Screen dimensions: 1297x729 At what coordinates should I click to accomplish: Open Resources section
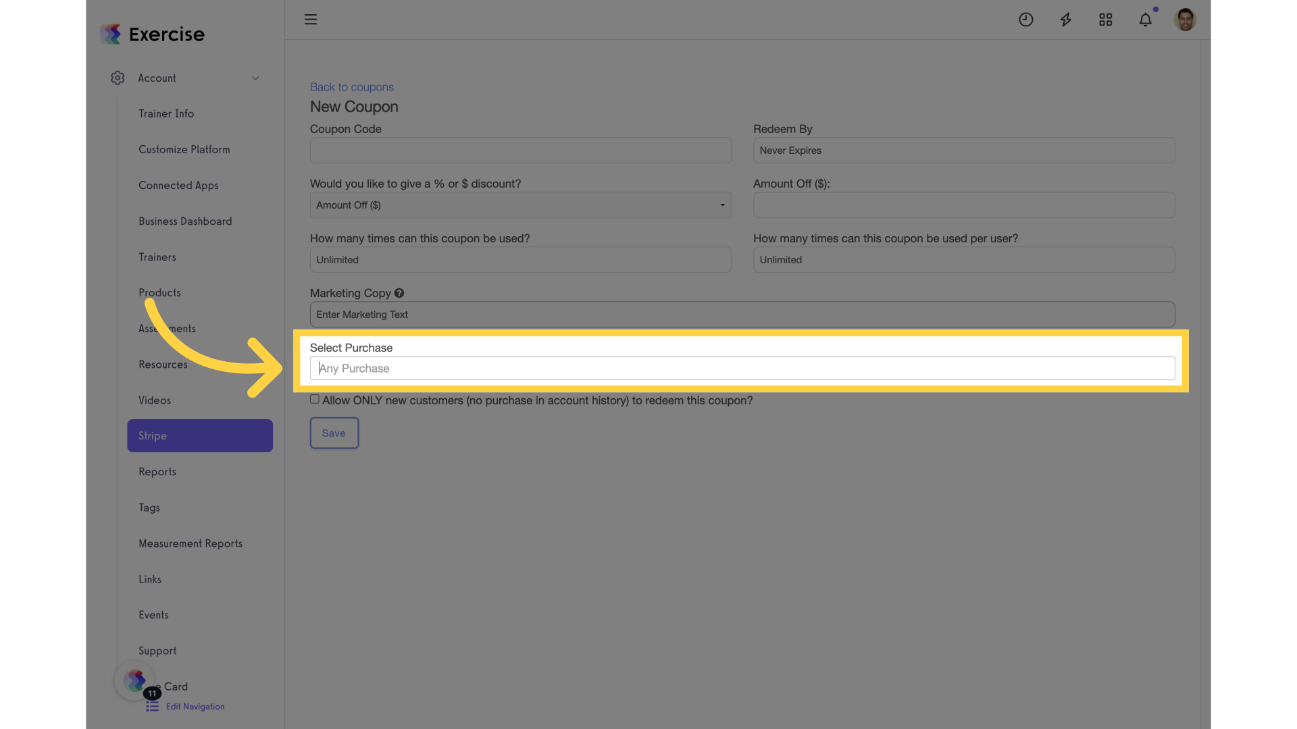tap(163, 364)
